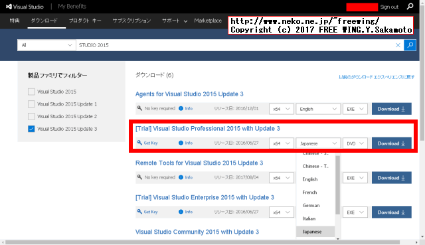Open EXE dropdown for Remote Tools row
425x245 pixels.
pos(355,178)
